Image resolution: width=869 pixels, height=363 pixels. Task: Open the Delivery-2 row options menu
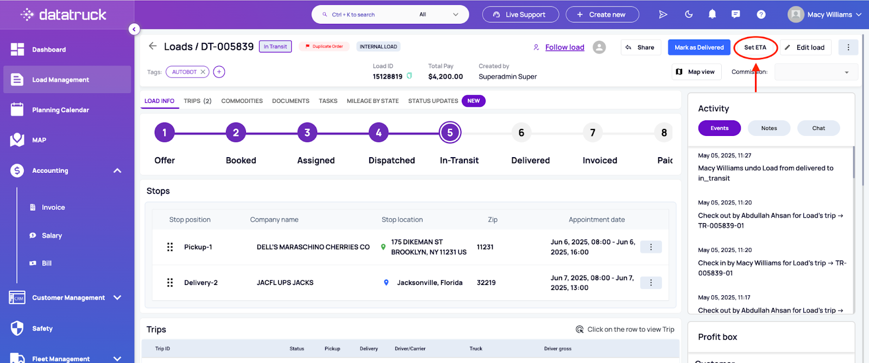pyautogui.click(x=651, y=283)
